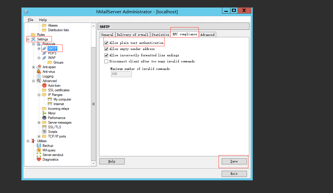Click the Help button below settings

(x=112, y=161)
